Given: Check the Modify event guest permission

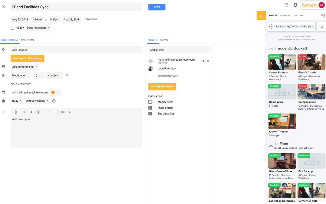Looking at the screenshot, I should [150, 102].
